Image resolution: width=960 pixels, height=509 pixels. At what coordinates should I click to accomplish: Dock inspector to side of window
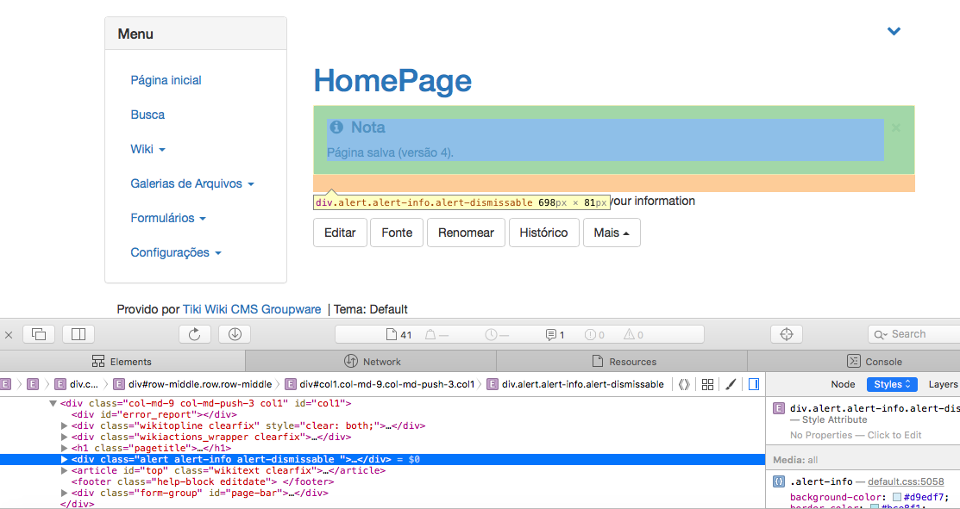click(78, 334)
